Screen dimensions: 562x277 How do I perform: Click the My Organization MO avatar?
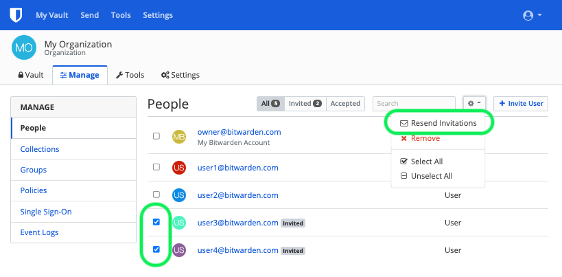pyautogui.click(x=24, y=47)
